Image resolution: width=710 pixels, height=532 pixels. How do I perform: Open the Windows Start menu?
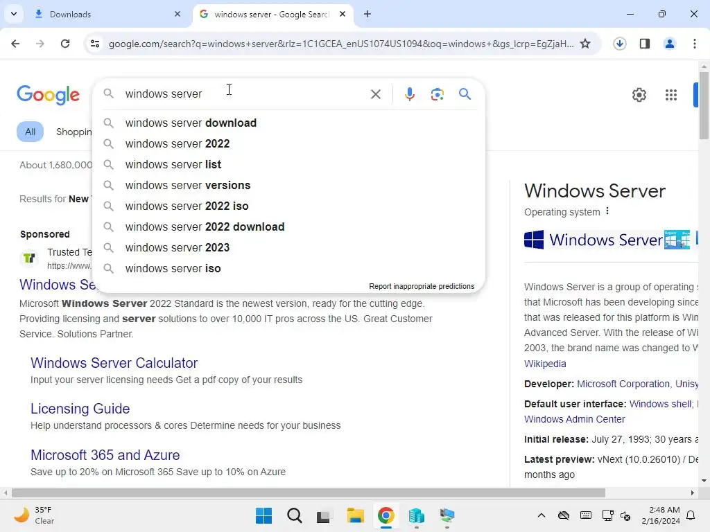(263, 515)
